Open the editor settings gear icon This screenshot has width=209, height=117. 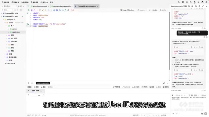(x=68, y=10)
